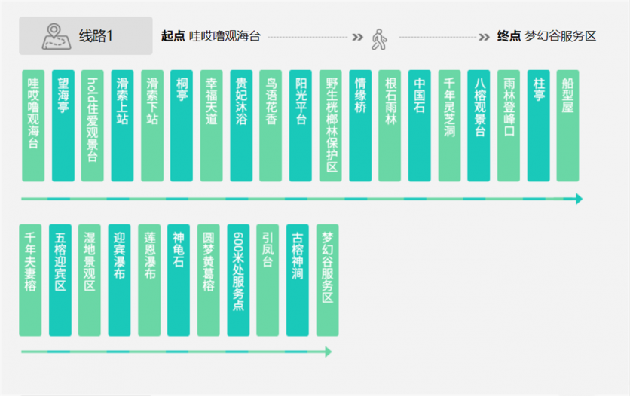Click the double chevron before 终点

[x=484, y=38]
